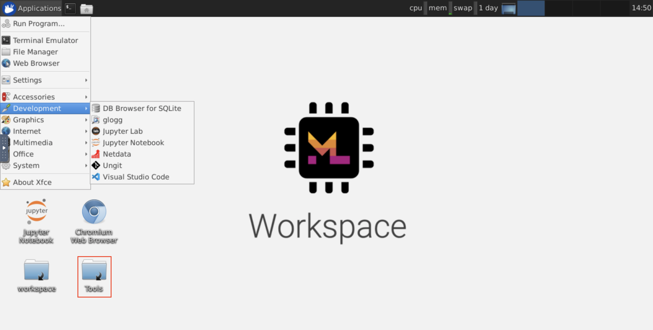Open the Tools folder on the desktop
Viewport: 653px width, 330px height.
94,270
